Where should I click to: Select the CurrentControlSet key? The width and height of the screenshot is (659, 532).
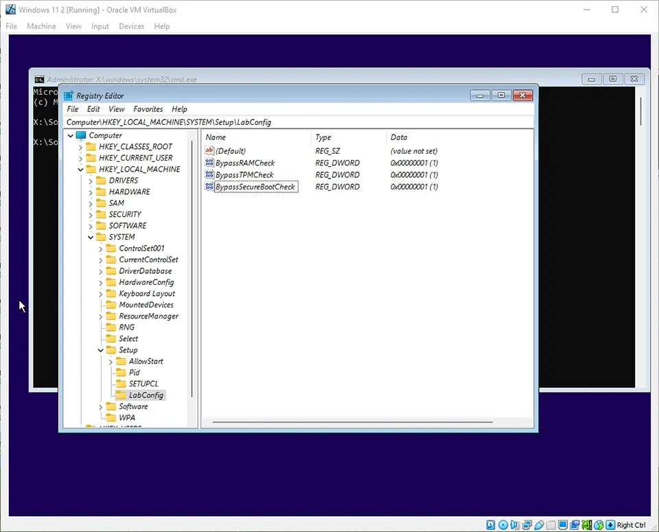tap(148, 259)
